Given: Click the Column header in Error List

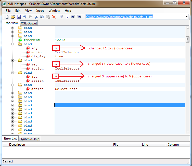Looking at the screenshot, I should pyautogui.click(x=178, y=144).
